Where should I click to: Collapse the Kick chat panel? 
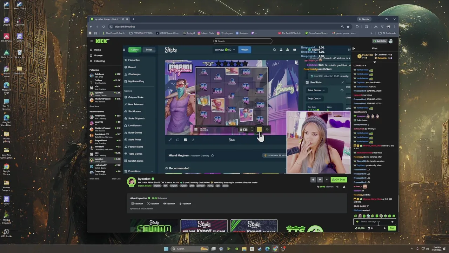pyautogui.click(x=354, y=48)
